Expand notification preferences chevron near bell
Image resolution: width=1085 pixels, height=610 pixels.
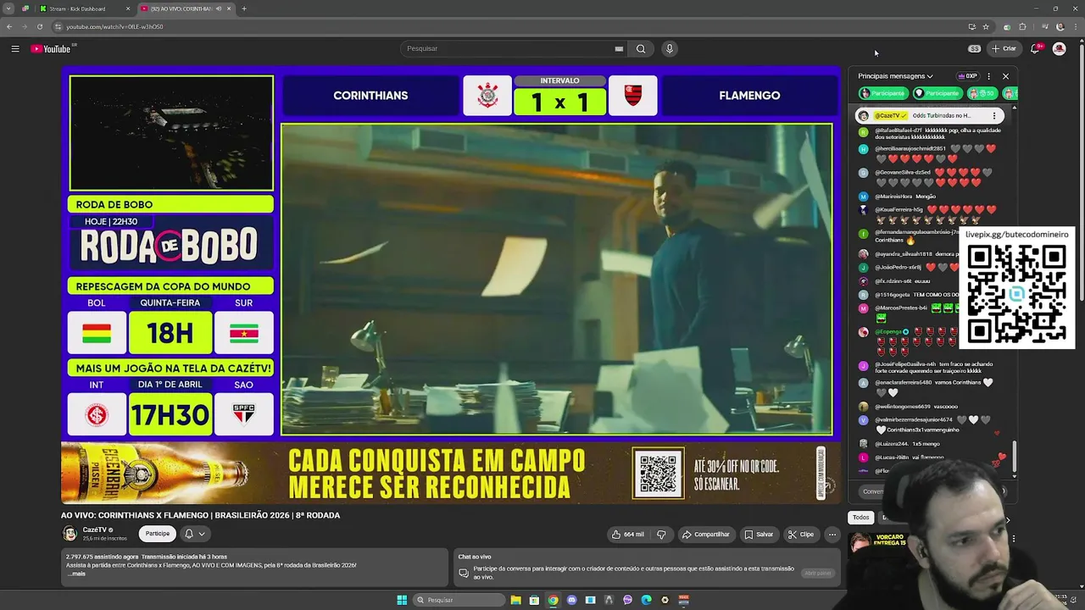tap(202, 534)
